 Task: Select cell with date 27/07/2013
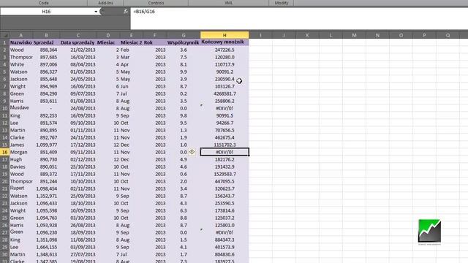point(78,254)
